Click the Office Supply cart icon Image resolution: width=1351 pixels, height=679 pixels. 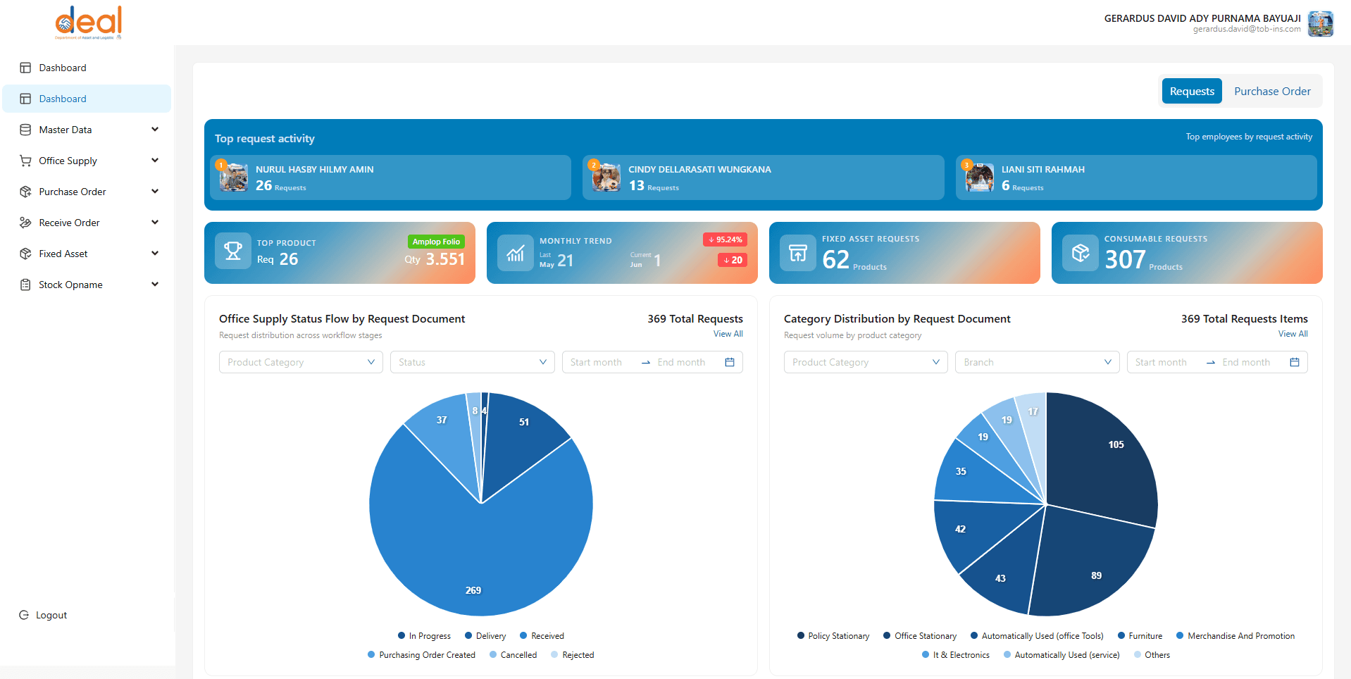(25, 161)
